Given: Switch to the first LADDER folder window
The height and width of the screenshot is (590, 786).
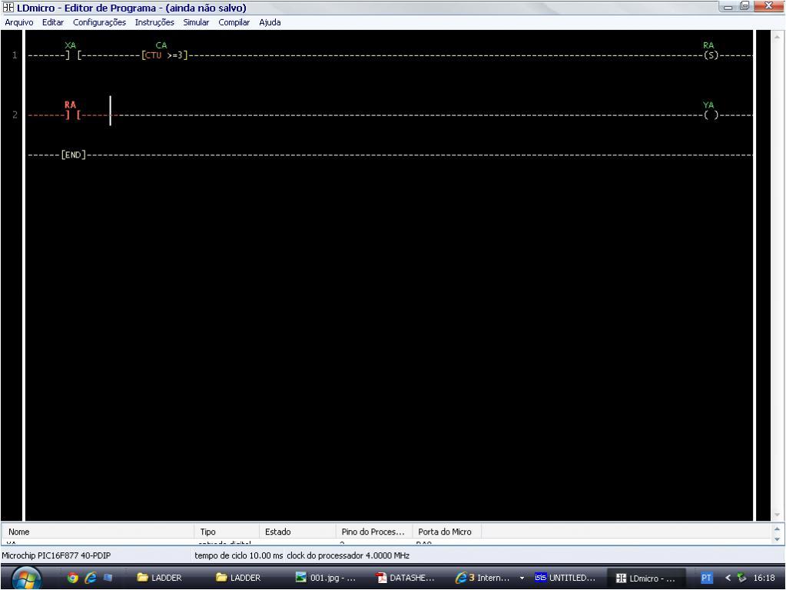Looking at the screenshot, I should [x=161, y=578].
